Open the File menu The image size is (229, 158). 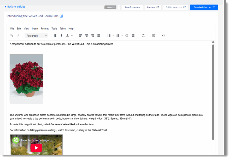click(x=12, y=29)
